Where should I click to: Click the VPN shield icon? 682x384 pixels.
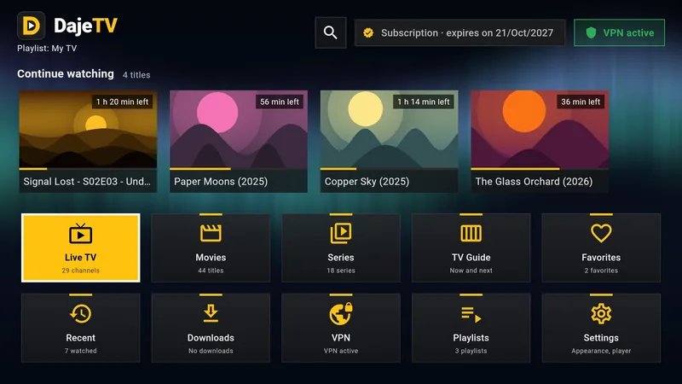591,32
